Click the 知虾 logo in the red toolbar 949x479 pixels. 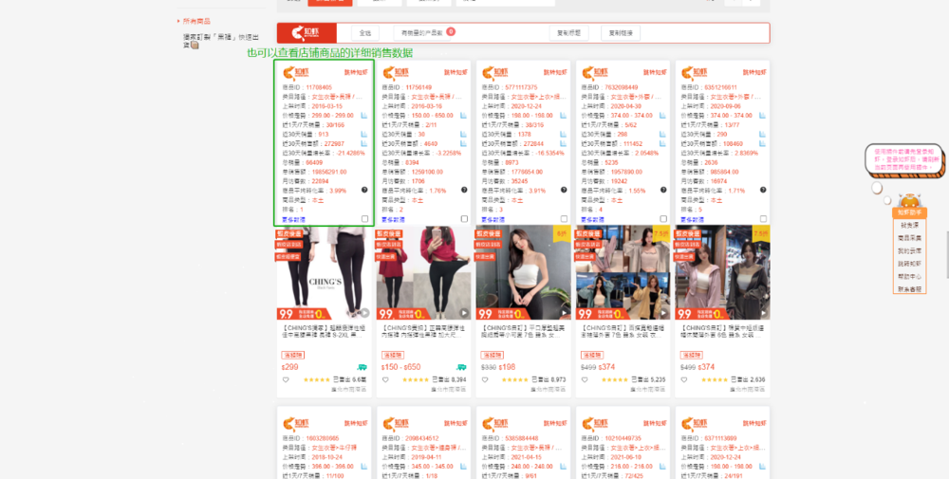[307, 33]
